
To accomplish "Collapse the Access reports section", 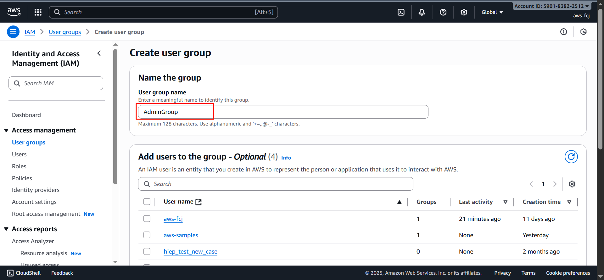I will point(6,229).
